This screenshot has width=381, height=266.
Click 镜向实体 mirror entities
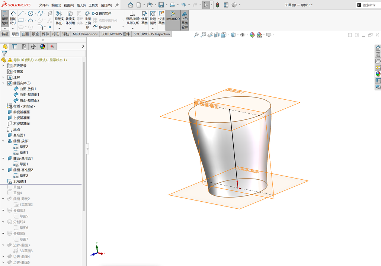pos(102,13)
